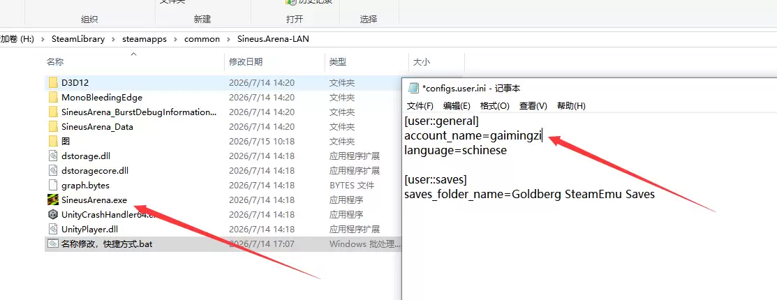This screenshot has width=777, height=300.
Task: Click the [user::general] line in Notepad
Action: click(x=441, y=120)
